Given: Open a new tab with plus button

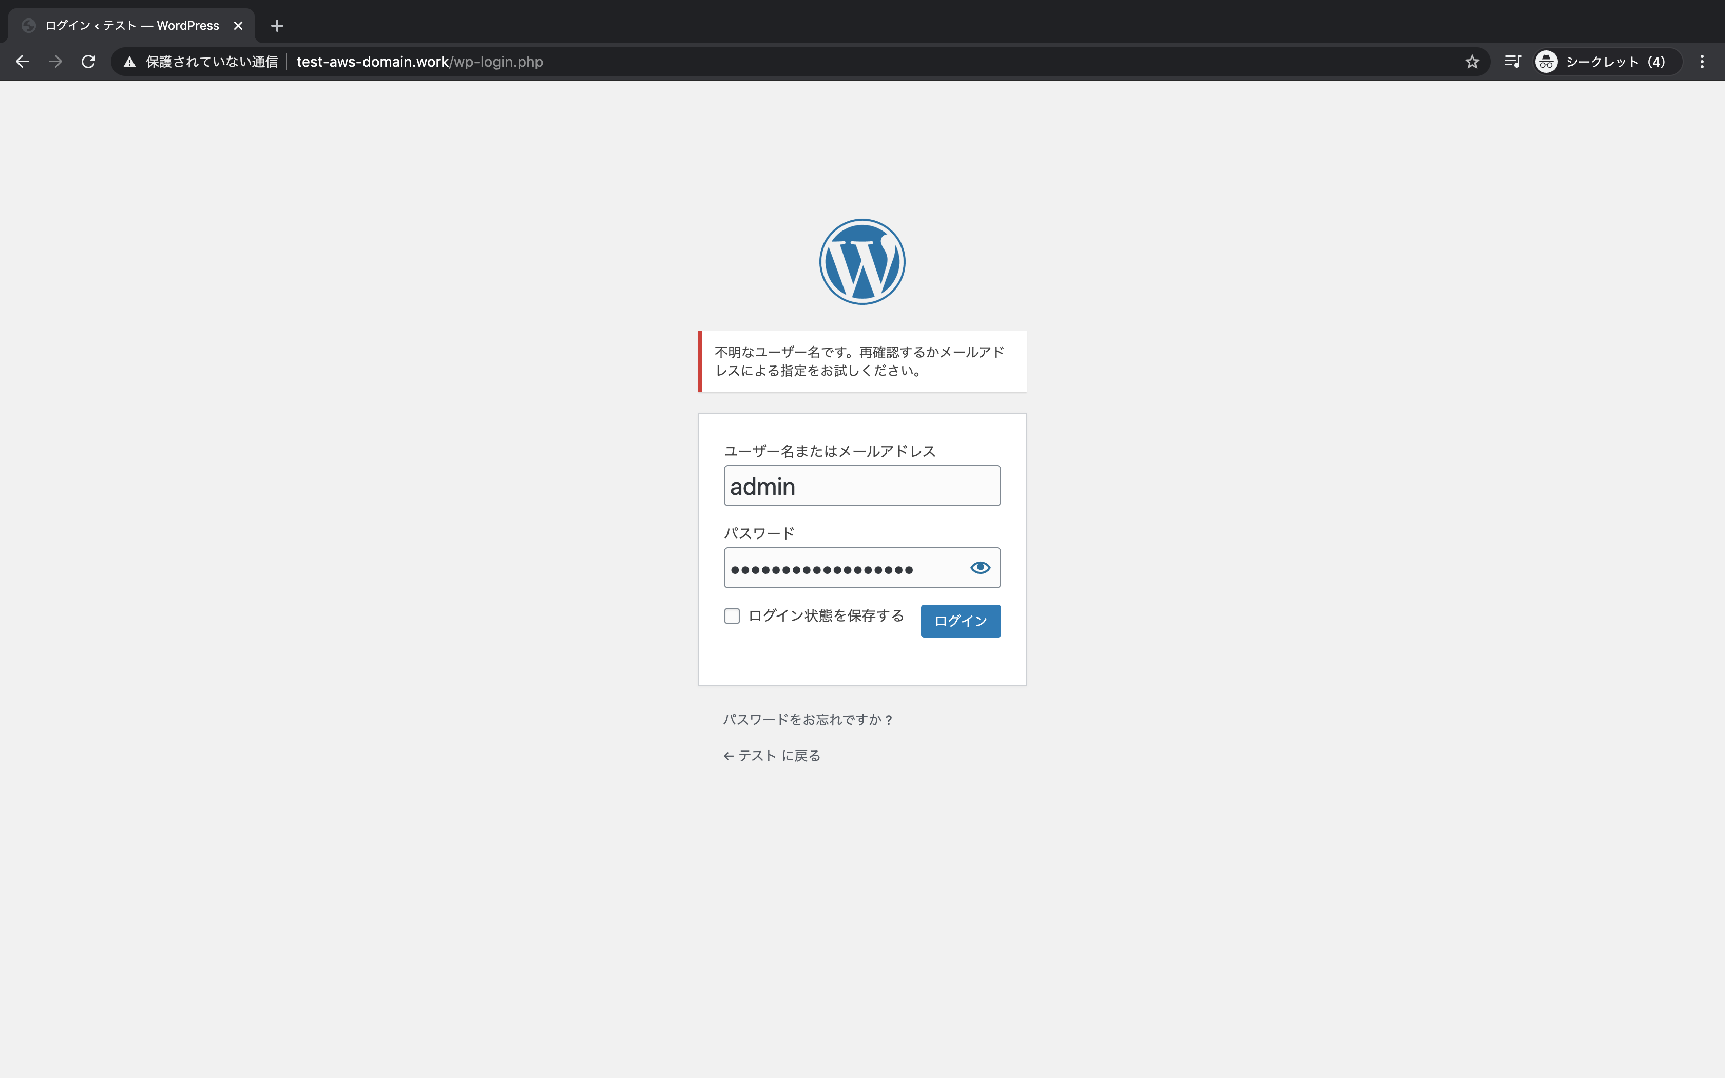Looking at the screenshot, I should [277, 26].
